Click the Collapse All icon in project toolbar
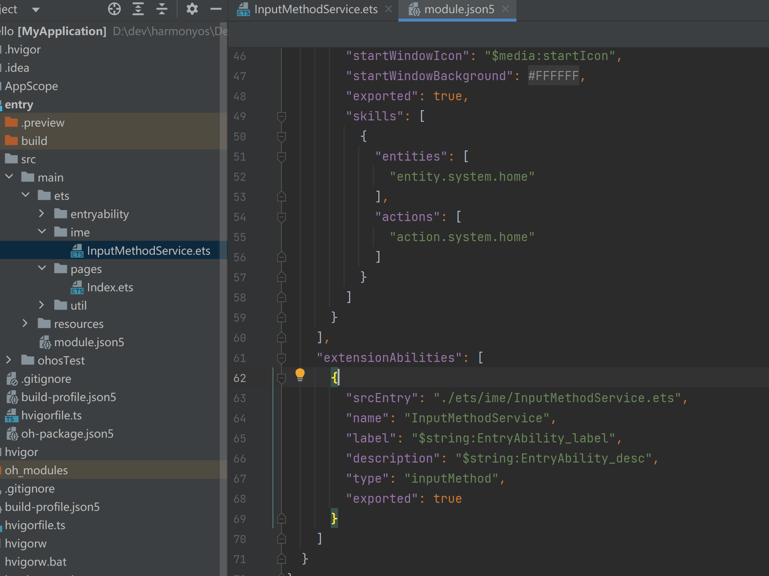Image resolution: width=769 pixels, height=576 pixels. point(162,9)
